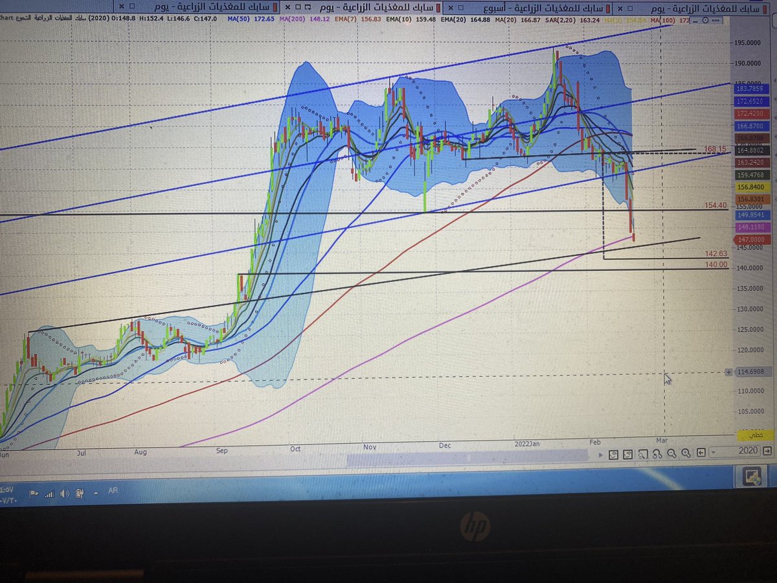Reset chart zoom with the circular arrow icon
The height and width of the screenshot is (583, 777).
pos(657,454)
